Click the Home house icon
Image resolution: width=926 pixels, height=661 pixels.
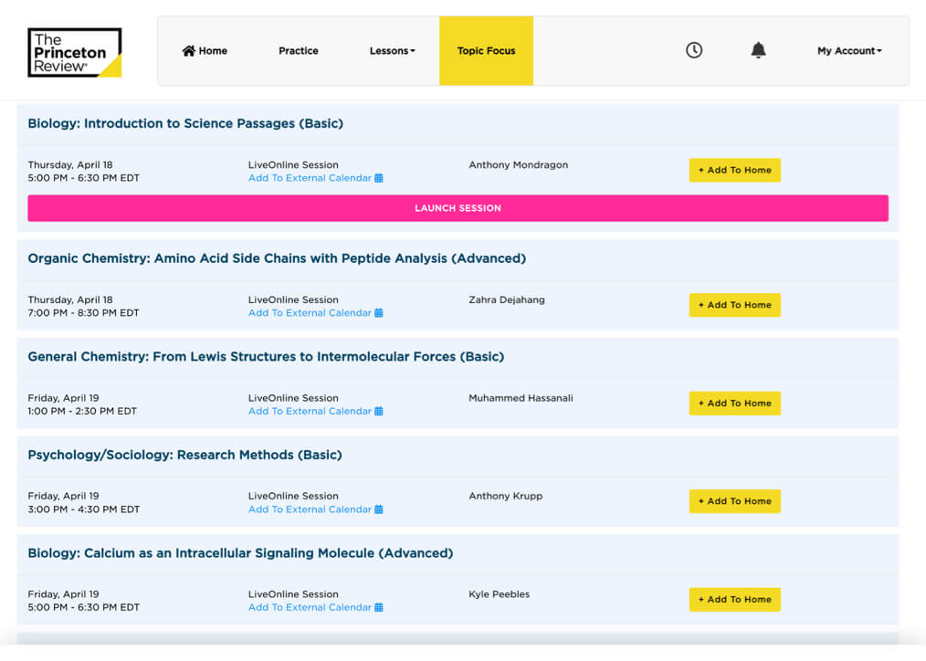pos(189,51)
